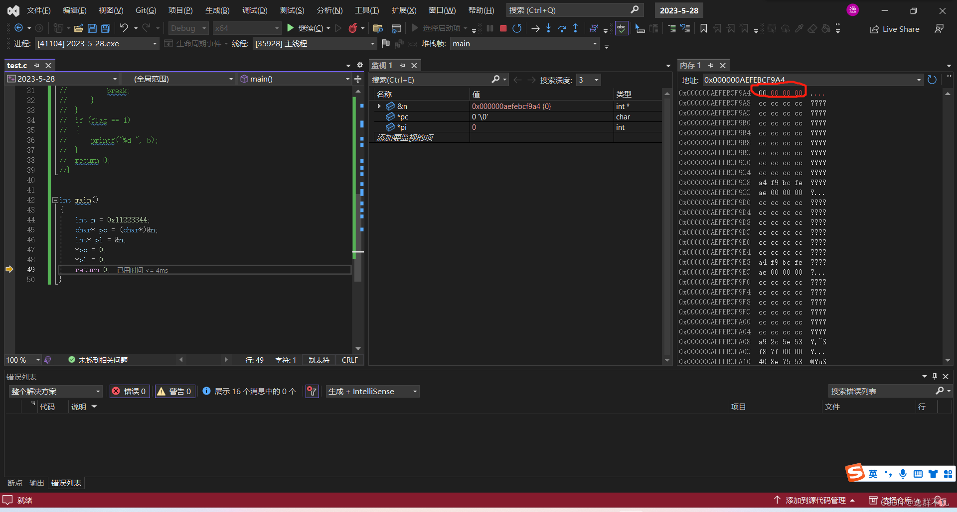
Task: Click the hot reload flame icon
Action: (x=353, y=28)
